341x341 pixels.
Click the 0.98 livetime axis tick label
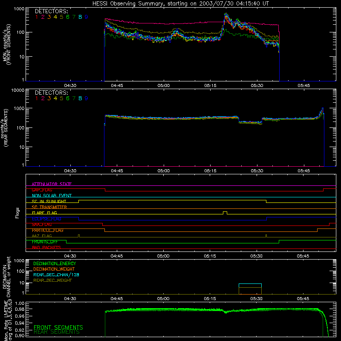20,309
